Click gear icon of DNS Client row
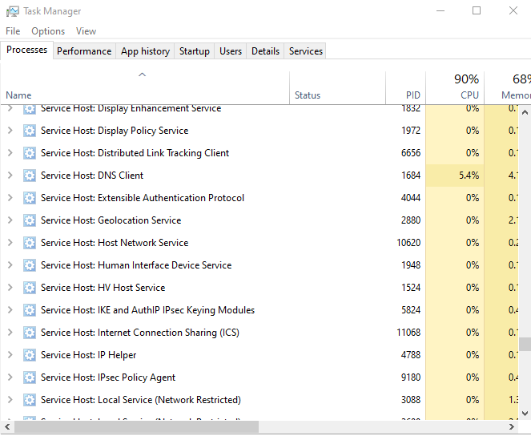The height and width of the screenshot is (436, 531). (30, 176)
